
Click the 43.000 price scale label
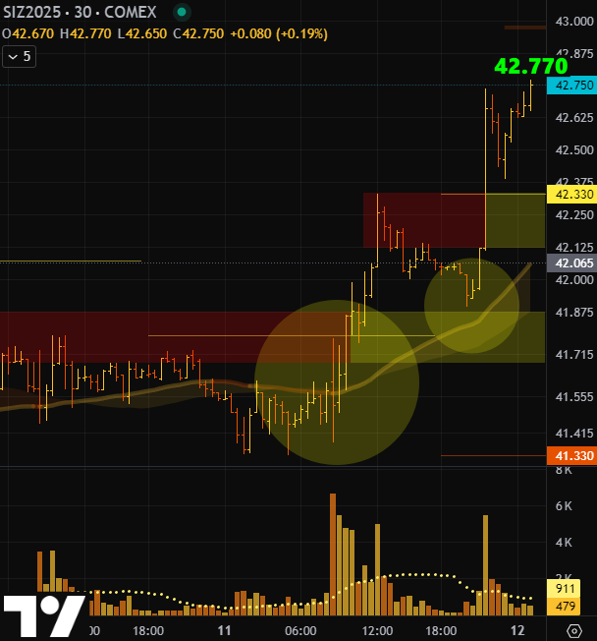[574, 22]
